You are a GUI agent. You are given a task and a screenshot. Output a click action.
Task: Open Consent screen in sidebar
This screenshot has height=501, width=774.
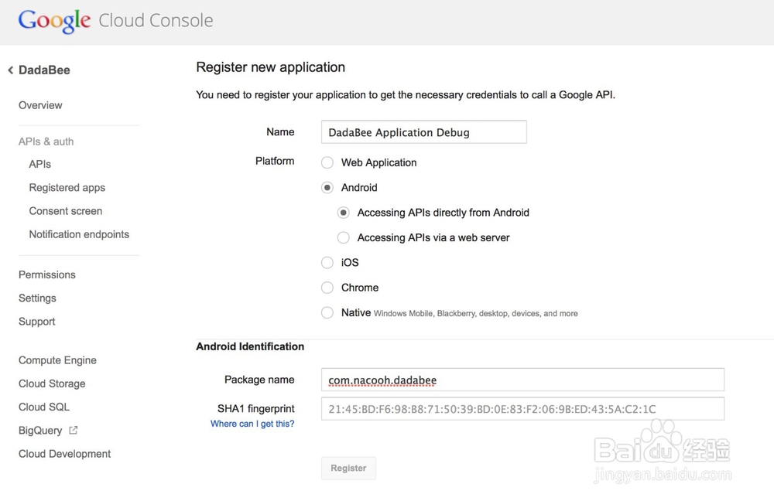tap(66, 211)
